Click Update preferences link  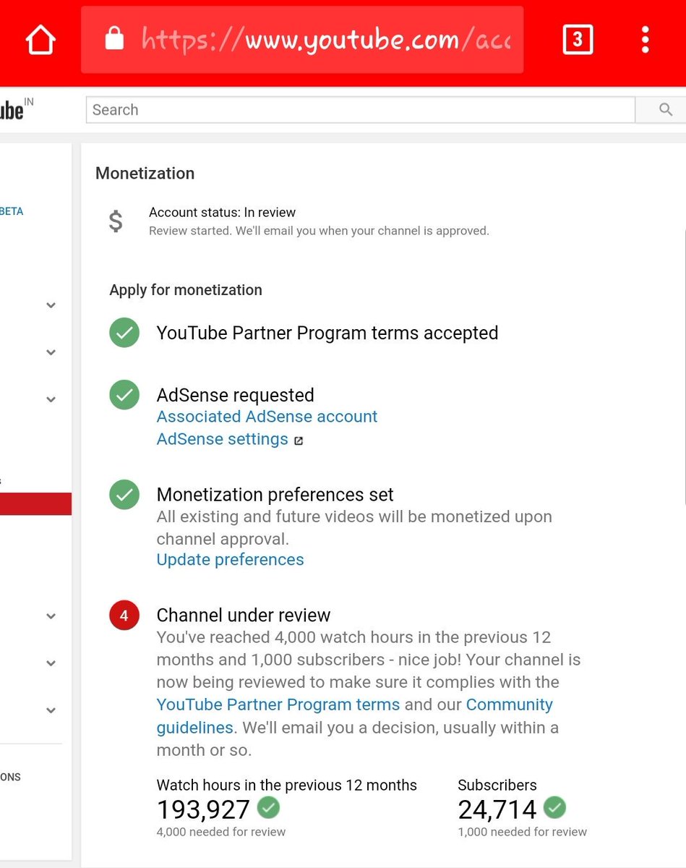coord(230,560)
